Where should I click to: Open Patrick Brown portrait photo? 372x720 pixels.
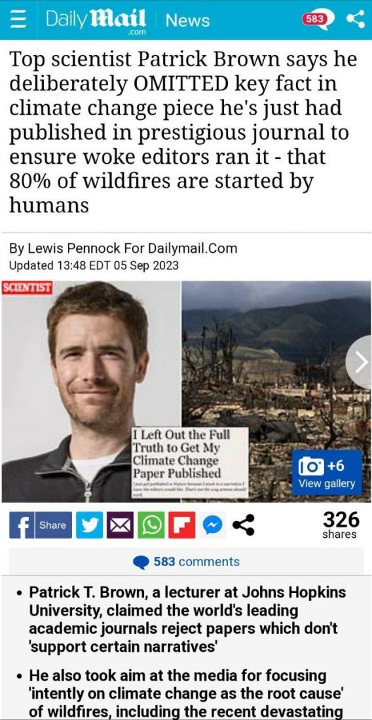tap(91, 391)
